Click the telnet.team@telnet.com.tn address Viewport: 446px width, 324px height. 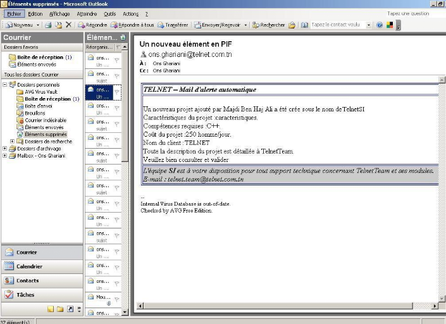(206, 180)
